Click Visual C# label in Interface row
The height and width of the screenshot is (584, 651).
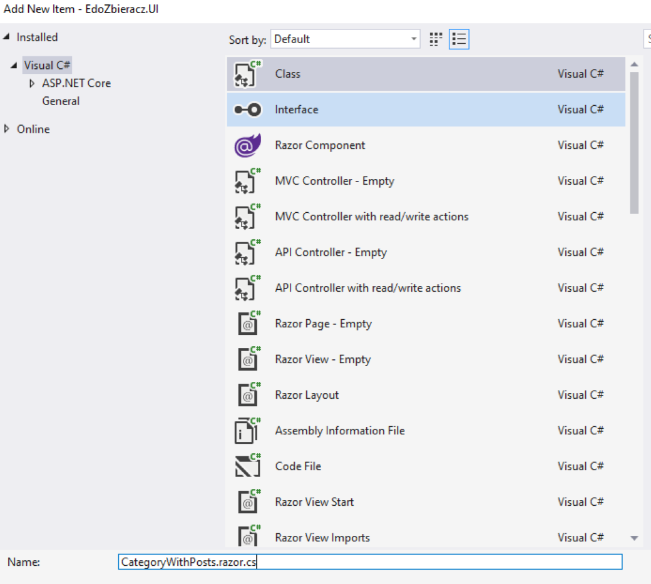pyautogui.click(x=580, y=110)
